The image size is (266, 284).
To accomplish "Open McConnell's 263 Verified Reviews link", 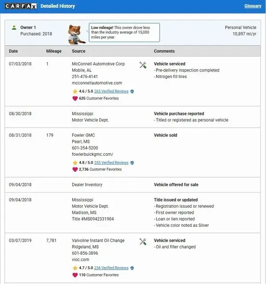I will coord(111,91).
